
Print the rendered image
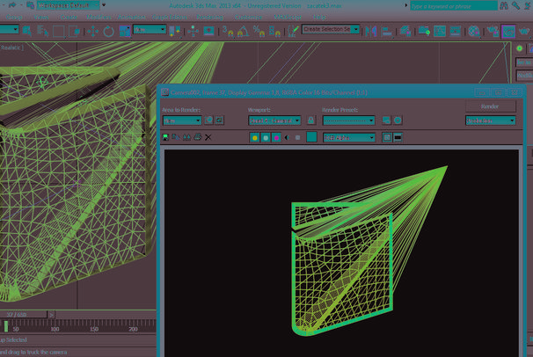198,138
